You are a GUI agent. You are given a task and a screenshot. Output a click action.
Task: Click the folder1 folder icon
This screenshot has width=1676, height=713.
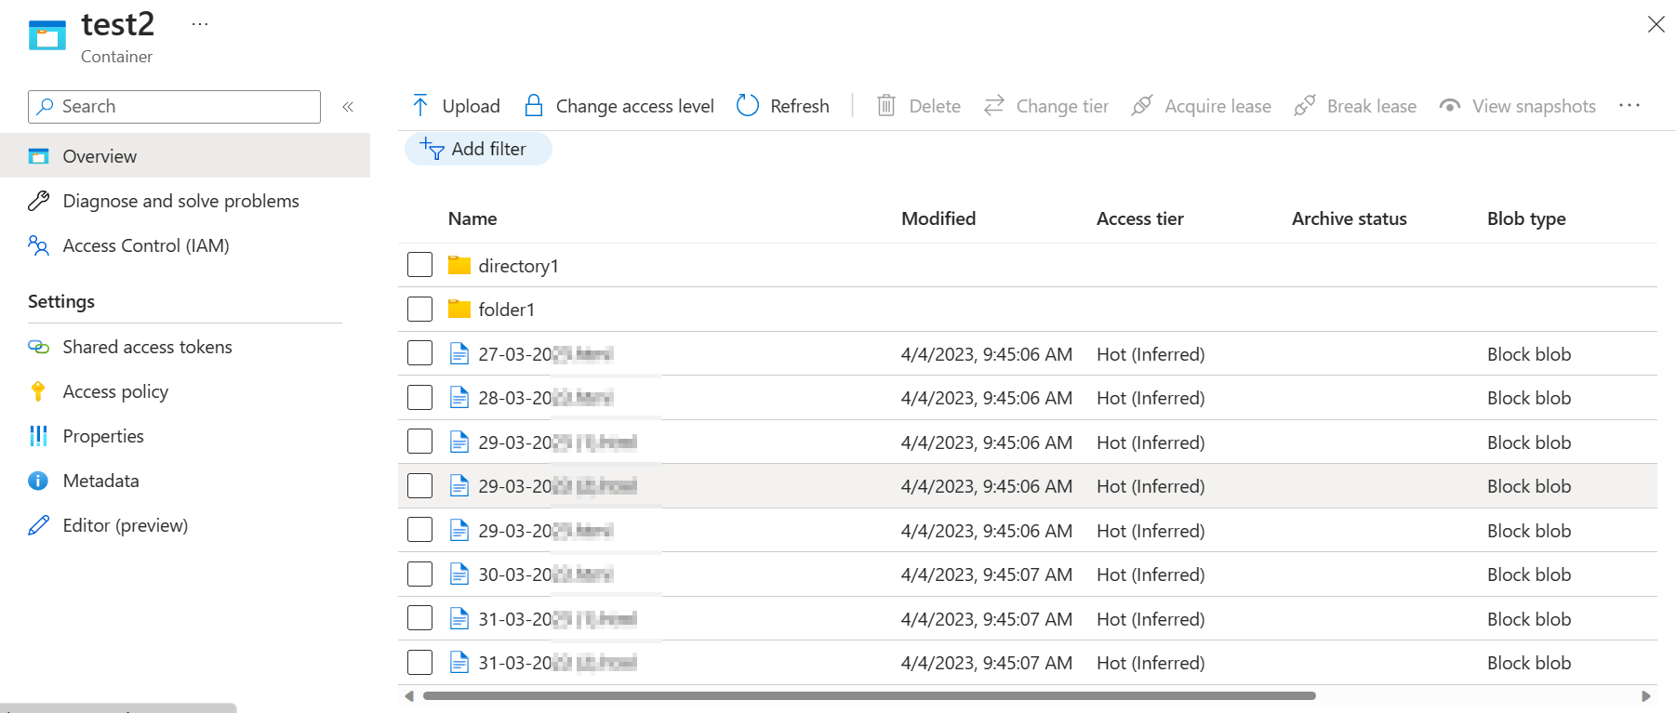[x=459, y=310]
